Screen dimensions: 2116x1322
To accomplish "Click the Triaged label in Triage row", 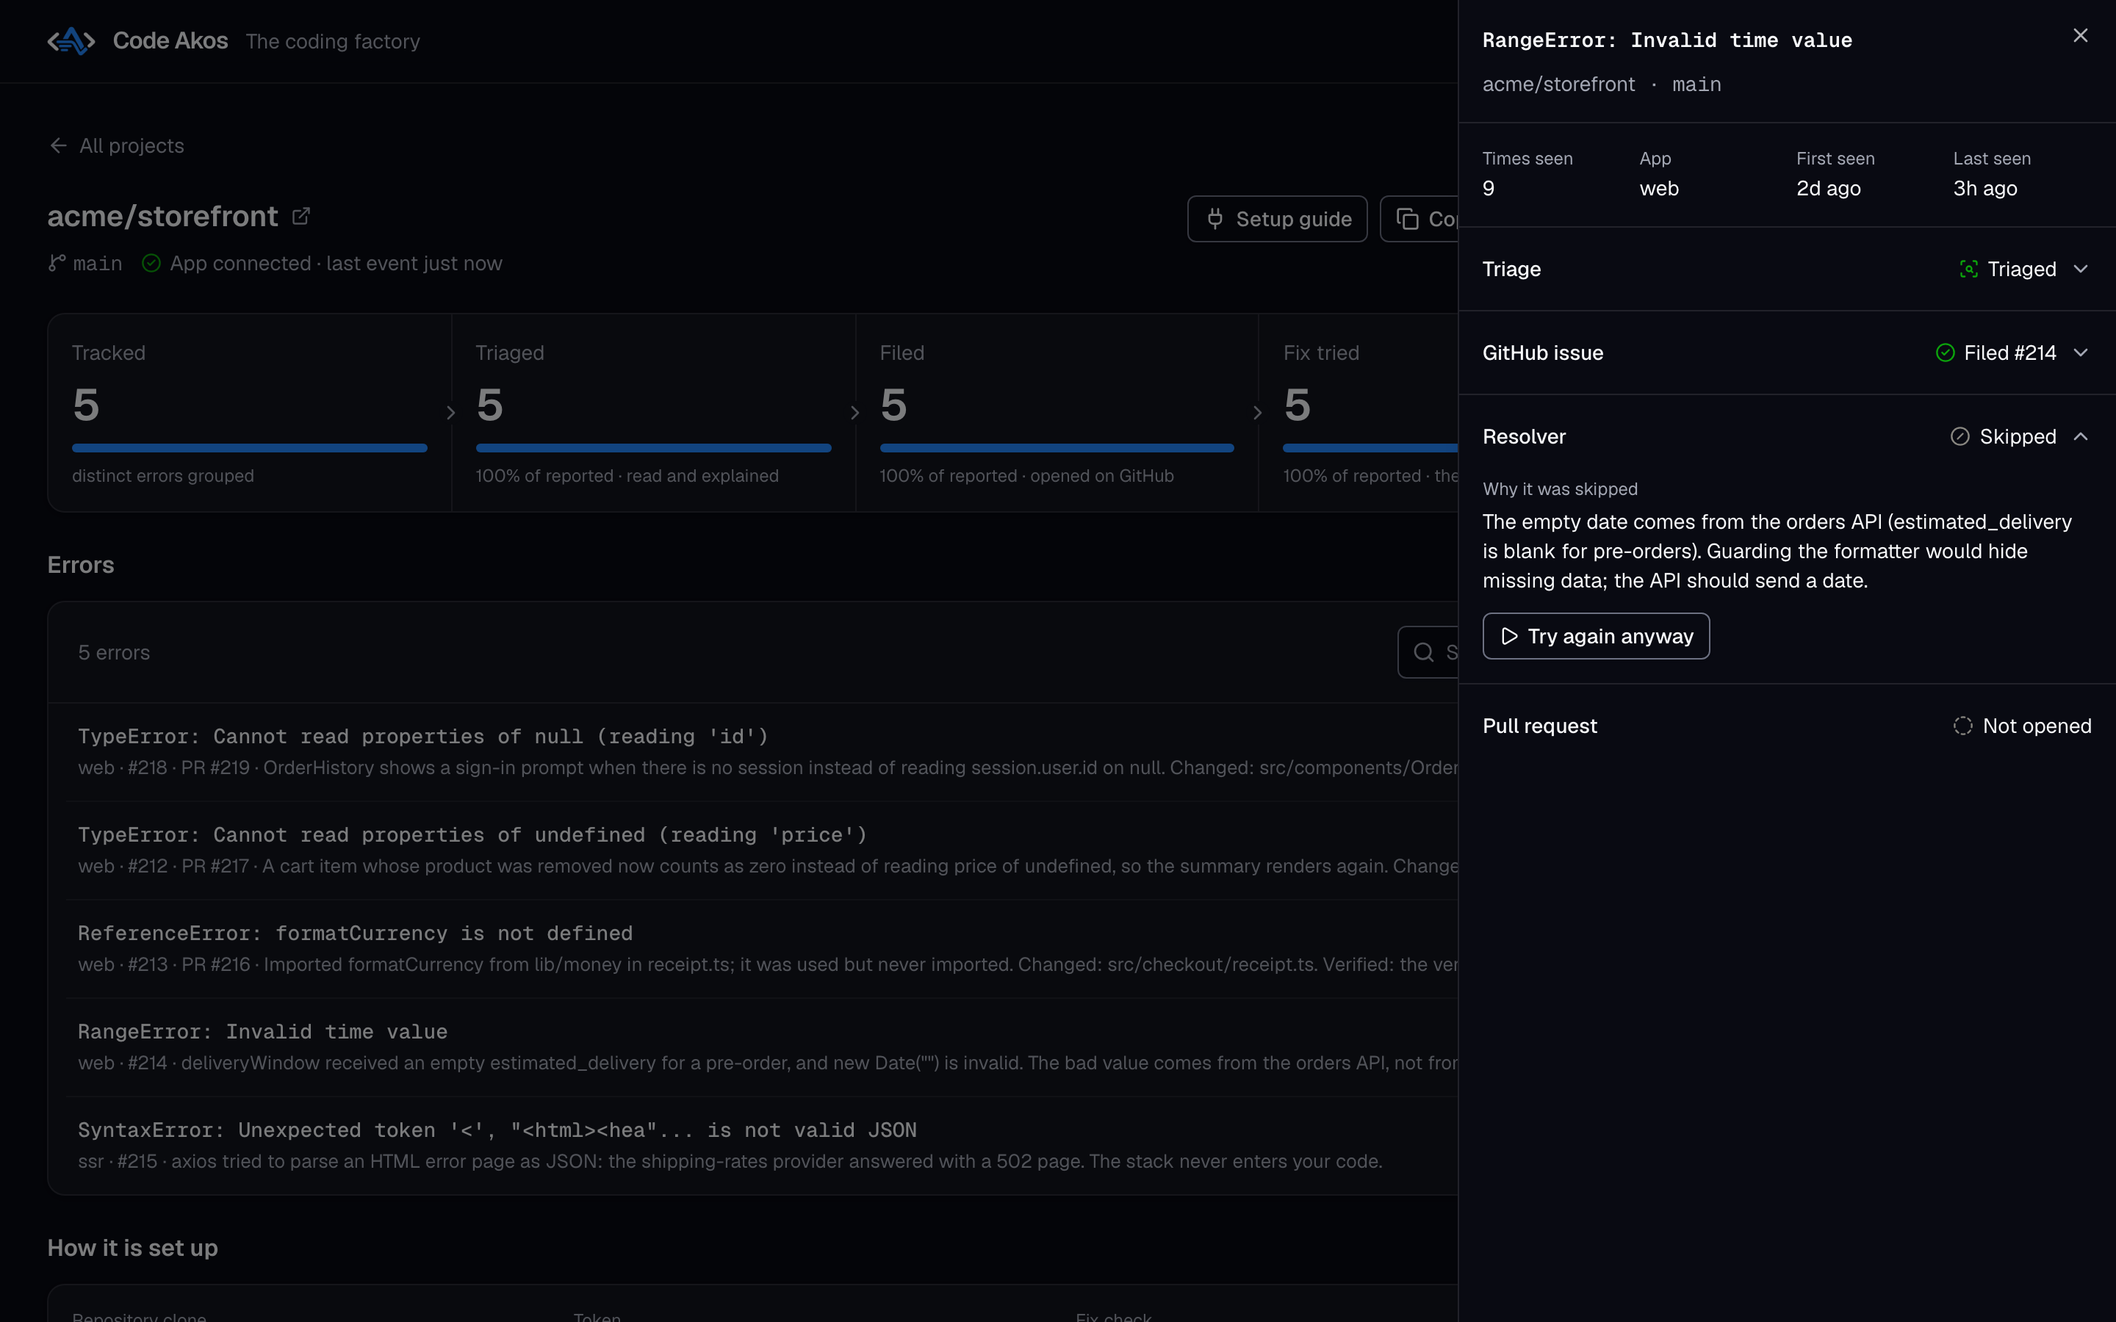I will click(x=2021, y=270).
